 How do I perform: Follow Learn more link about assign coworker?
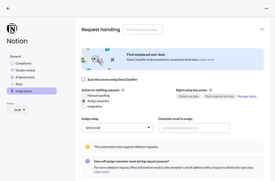(101, 172)
